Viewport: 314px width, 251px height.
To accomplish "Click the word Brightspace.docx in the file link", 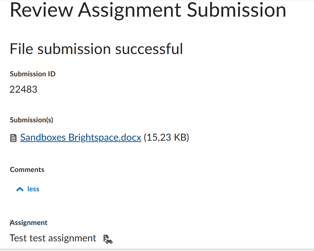I will click(105, 138).
